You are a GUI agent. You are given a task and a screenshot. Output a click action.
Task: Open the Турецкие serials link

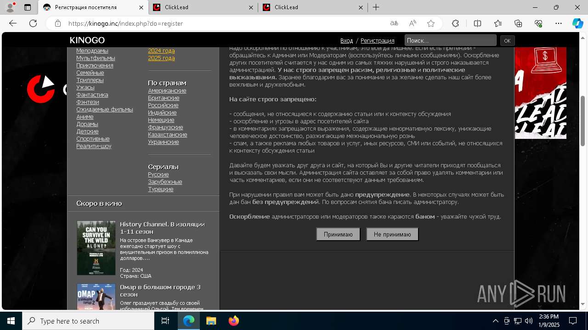click(x=161, y=189)
